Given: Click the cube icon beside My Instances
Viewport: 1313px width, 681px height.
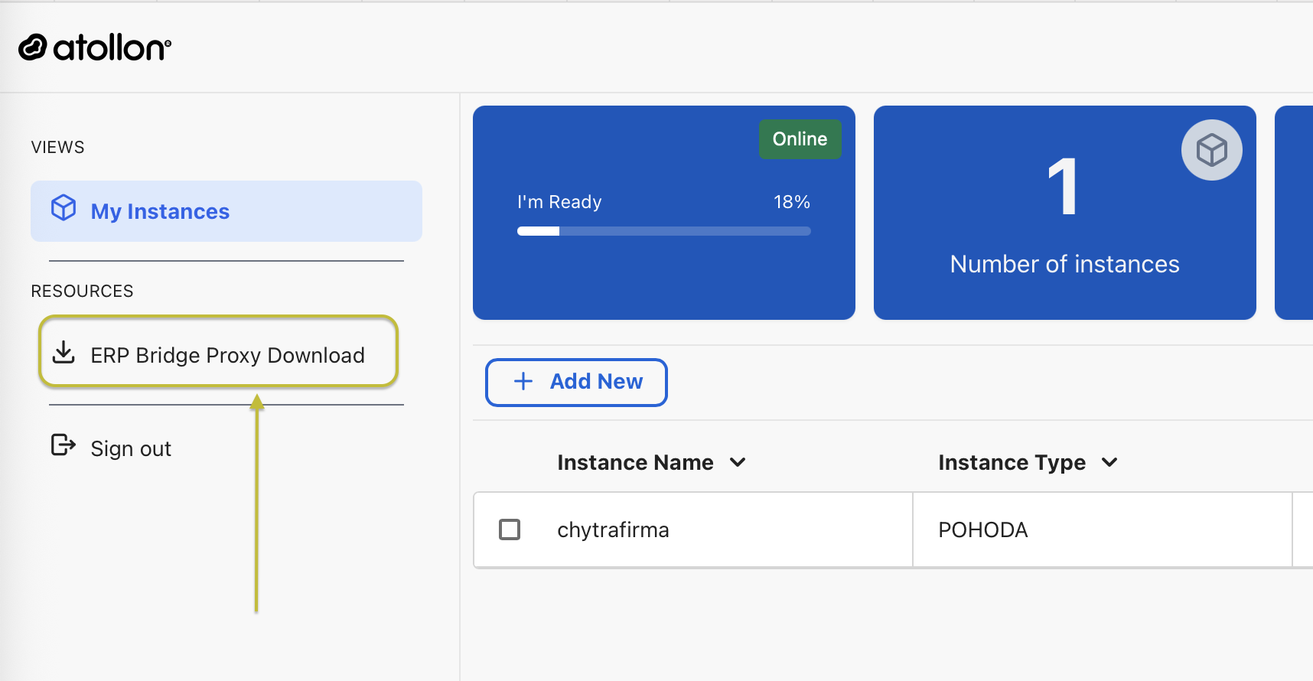Looking at the screenshot, I should pos(64,208).
